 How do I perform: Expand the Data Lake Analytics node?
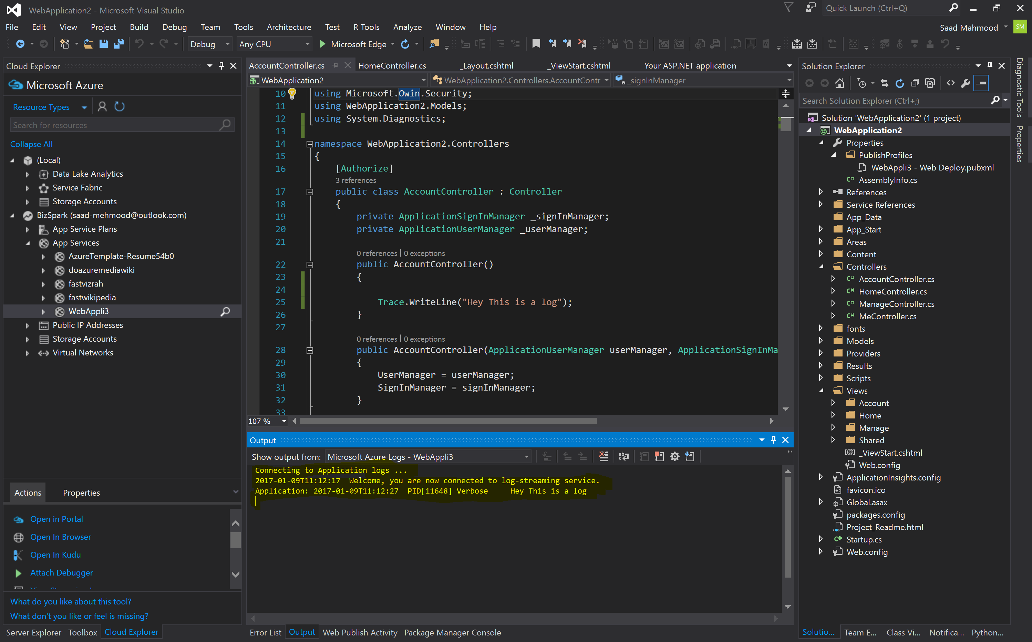(28, 175)
